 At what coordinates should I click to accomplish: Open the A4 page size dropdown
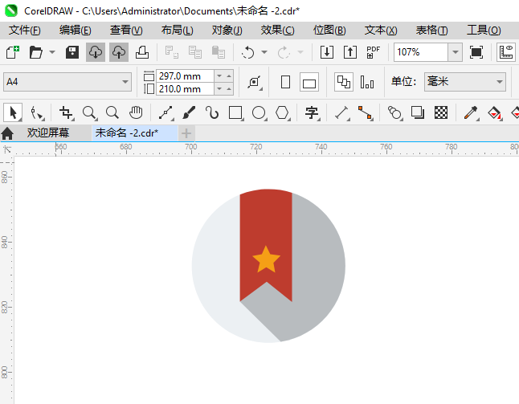coord(67,82)
